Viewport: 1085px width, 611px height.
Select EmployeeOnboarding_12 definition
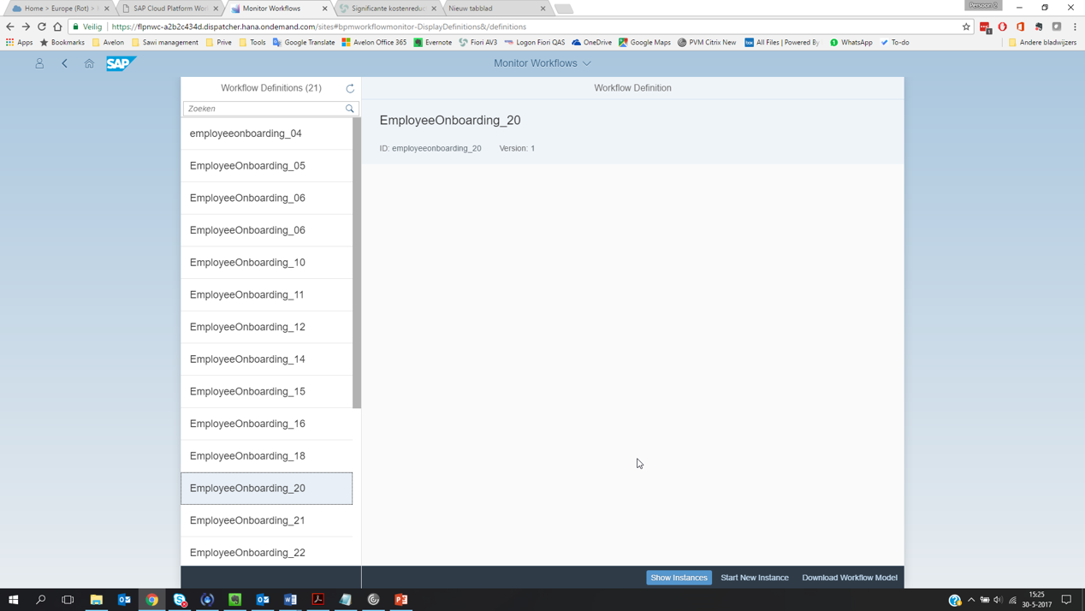click(x=267, y=327)
